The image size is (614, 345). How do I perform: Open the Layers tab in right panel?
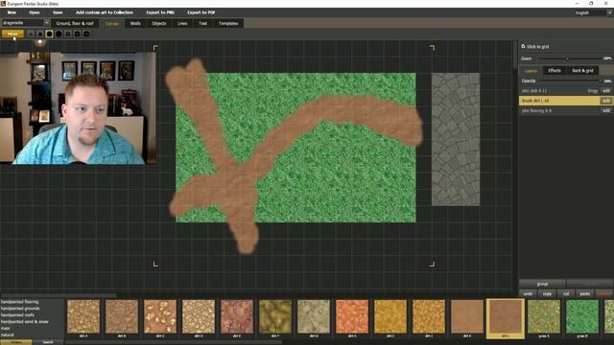[x=531, y=71]
